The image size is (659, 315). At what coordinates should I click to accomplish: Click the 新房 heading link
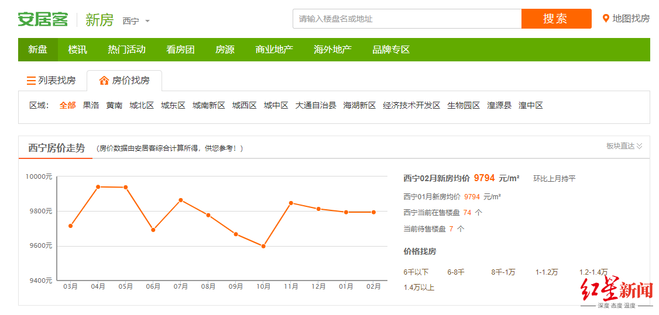pyautogui.click(x=99, y=20)
